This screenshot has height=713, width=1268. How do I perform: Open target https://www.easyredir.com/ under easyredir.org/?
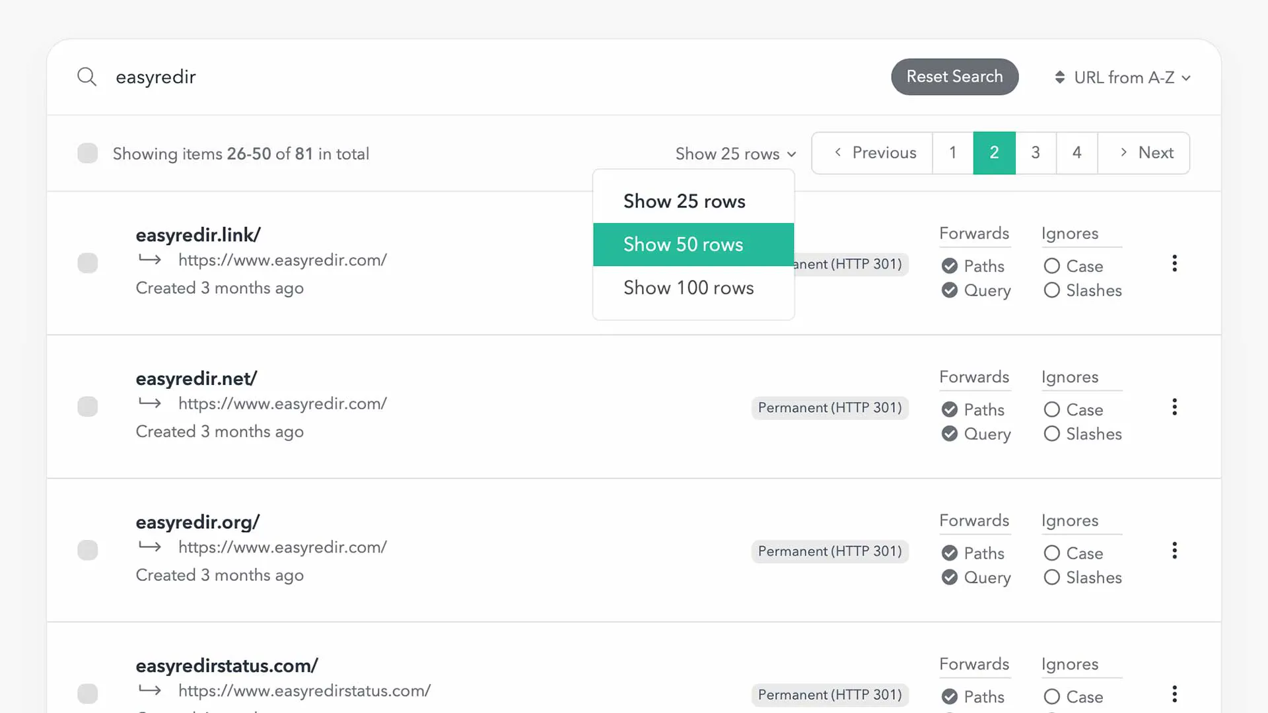point(283,547)
